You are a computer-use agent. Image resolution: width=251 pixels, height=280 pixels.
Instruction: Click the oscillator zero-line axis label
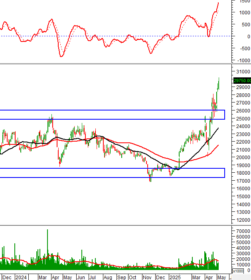[x=249, y=36]
